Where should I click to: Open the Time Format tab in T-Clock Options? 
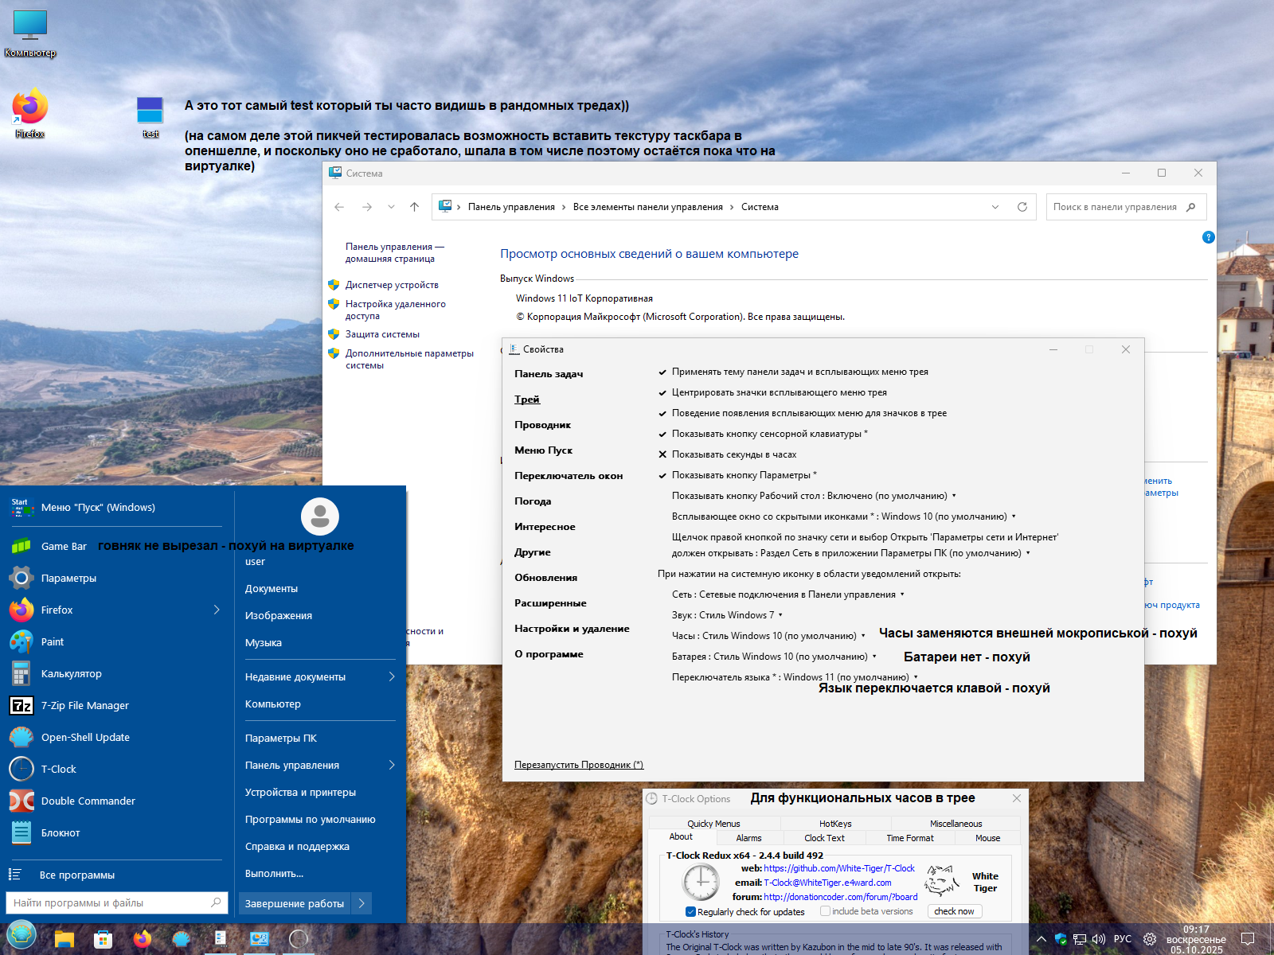click(x=910, y=838)
